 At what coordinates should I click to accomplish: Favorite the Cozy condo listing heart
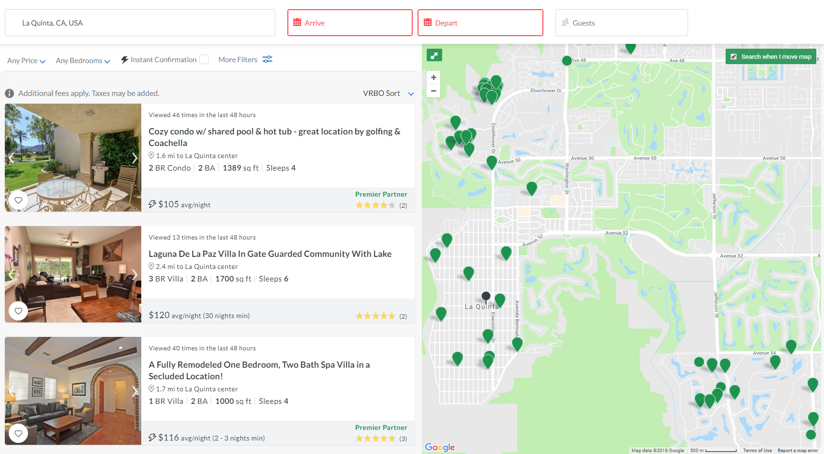[x=18, y=200]
